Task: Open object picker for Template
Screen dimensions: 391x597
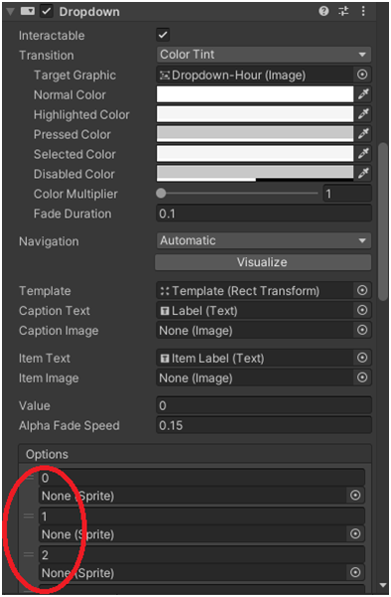Action: tap(362, 291)
